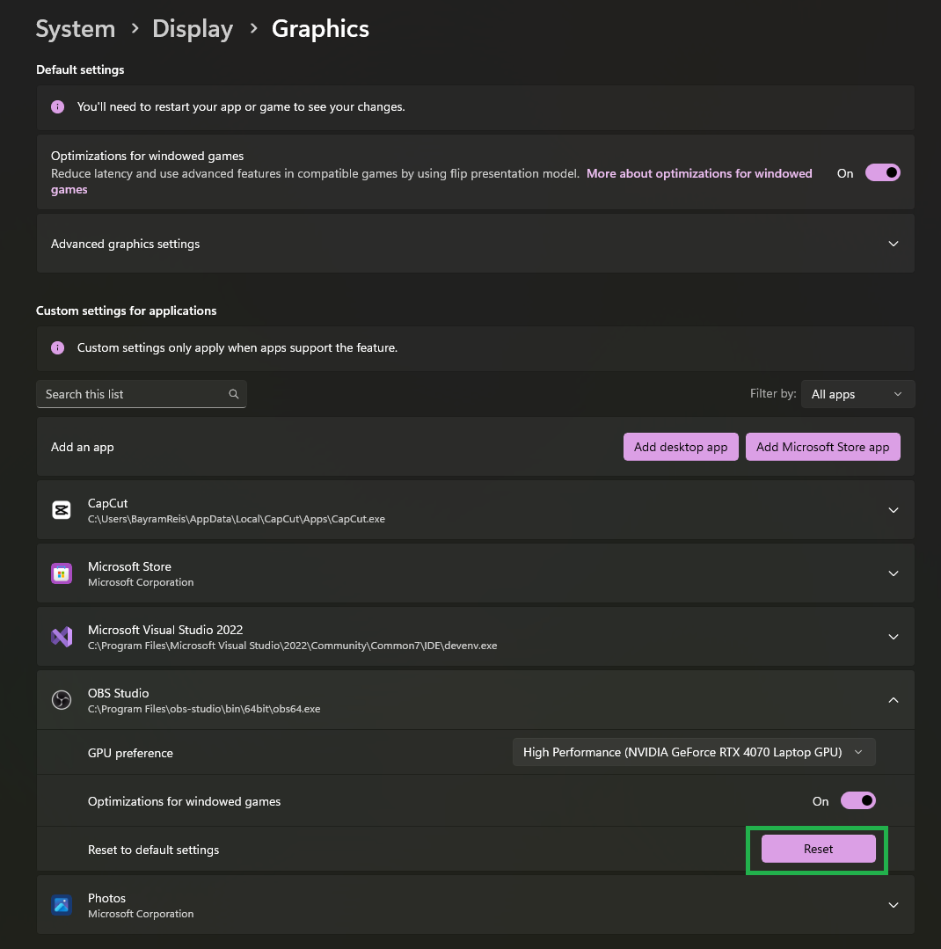Screen dimensions: 941x949
Task: Reset OBS Studio to default settings
Action: coord(818,849)
